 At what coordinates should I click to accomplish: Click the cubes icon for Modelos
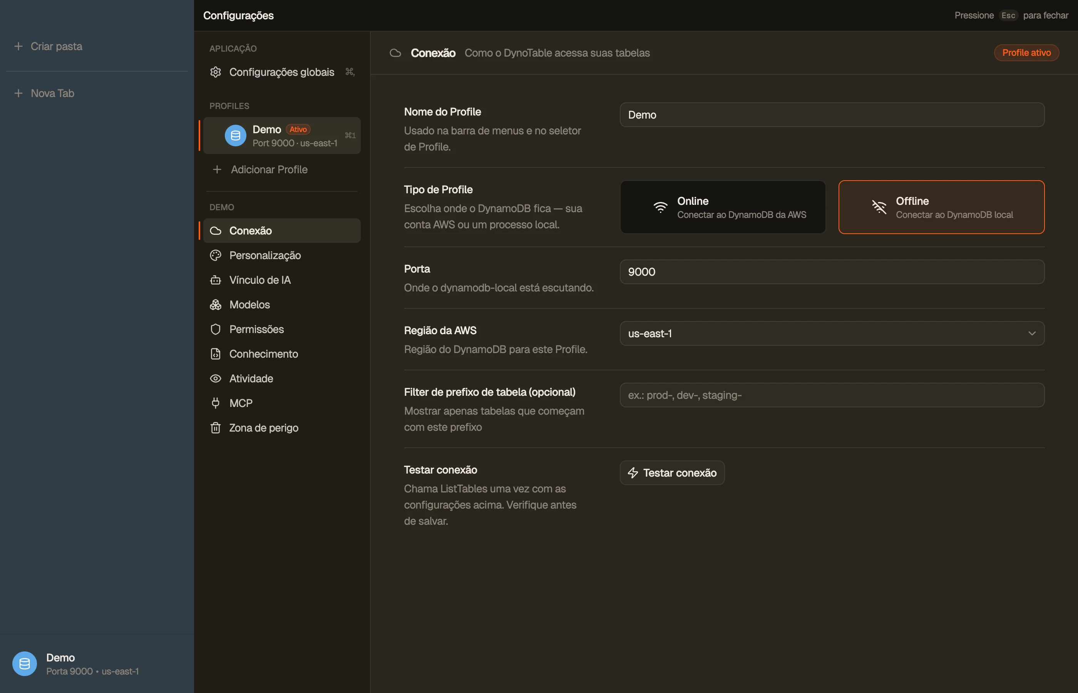click(216, 305)
